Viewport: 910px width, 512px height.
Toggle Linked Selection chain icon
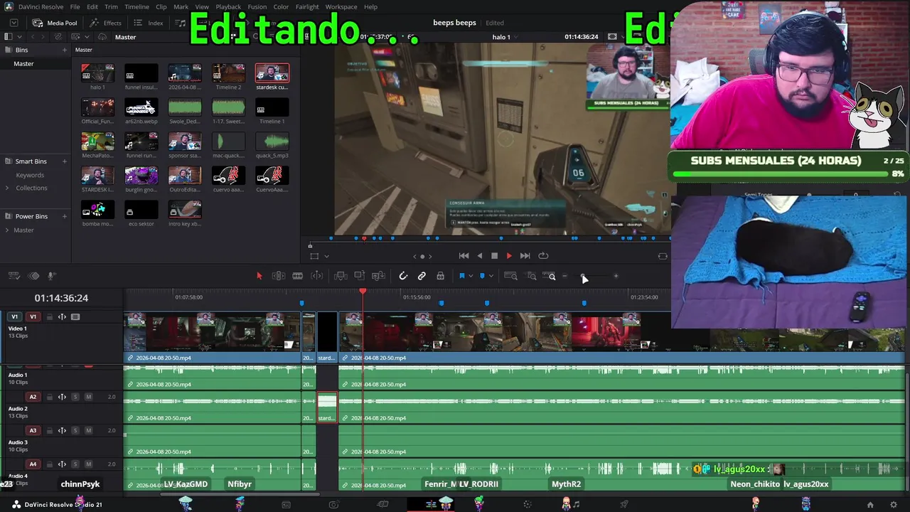[x=422, y=276]
